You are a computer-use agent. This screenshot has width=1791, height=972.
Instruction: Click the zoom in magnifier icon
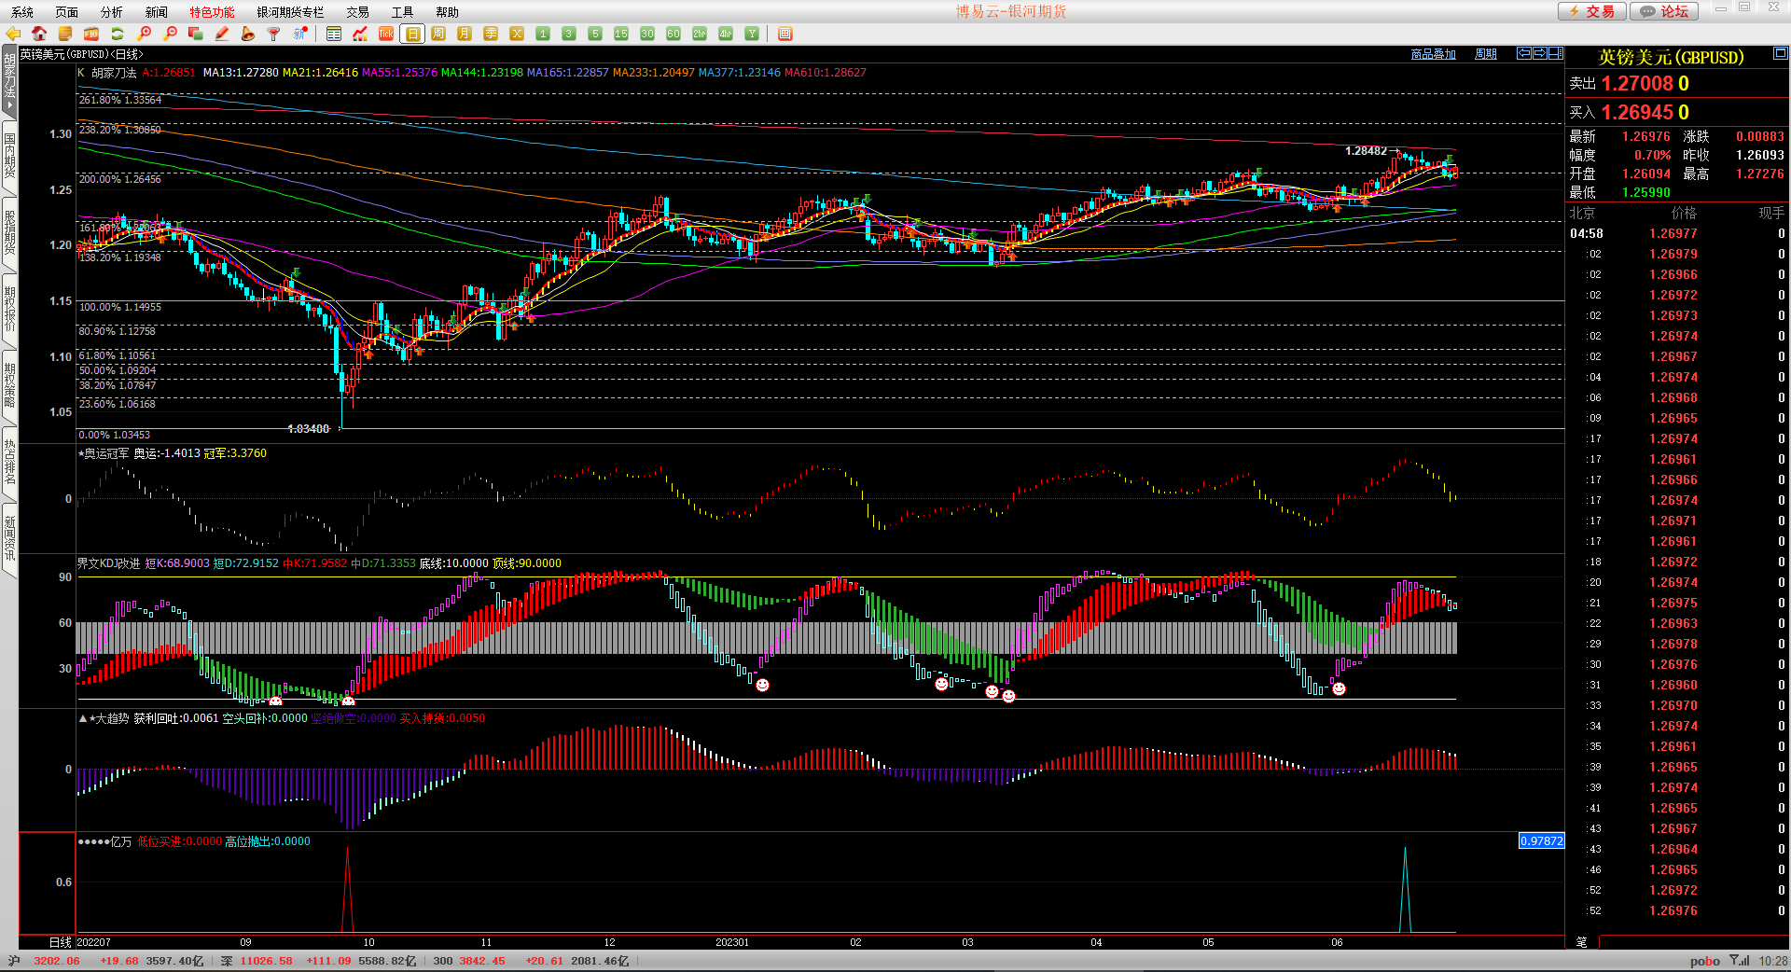144,34
